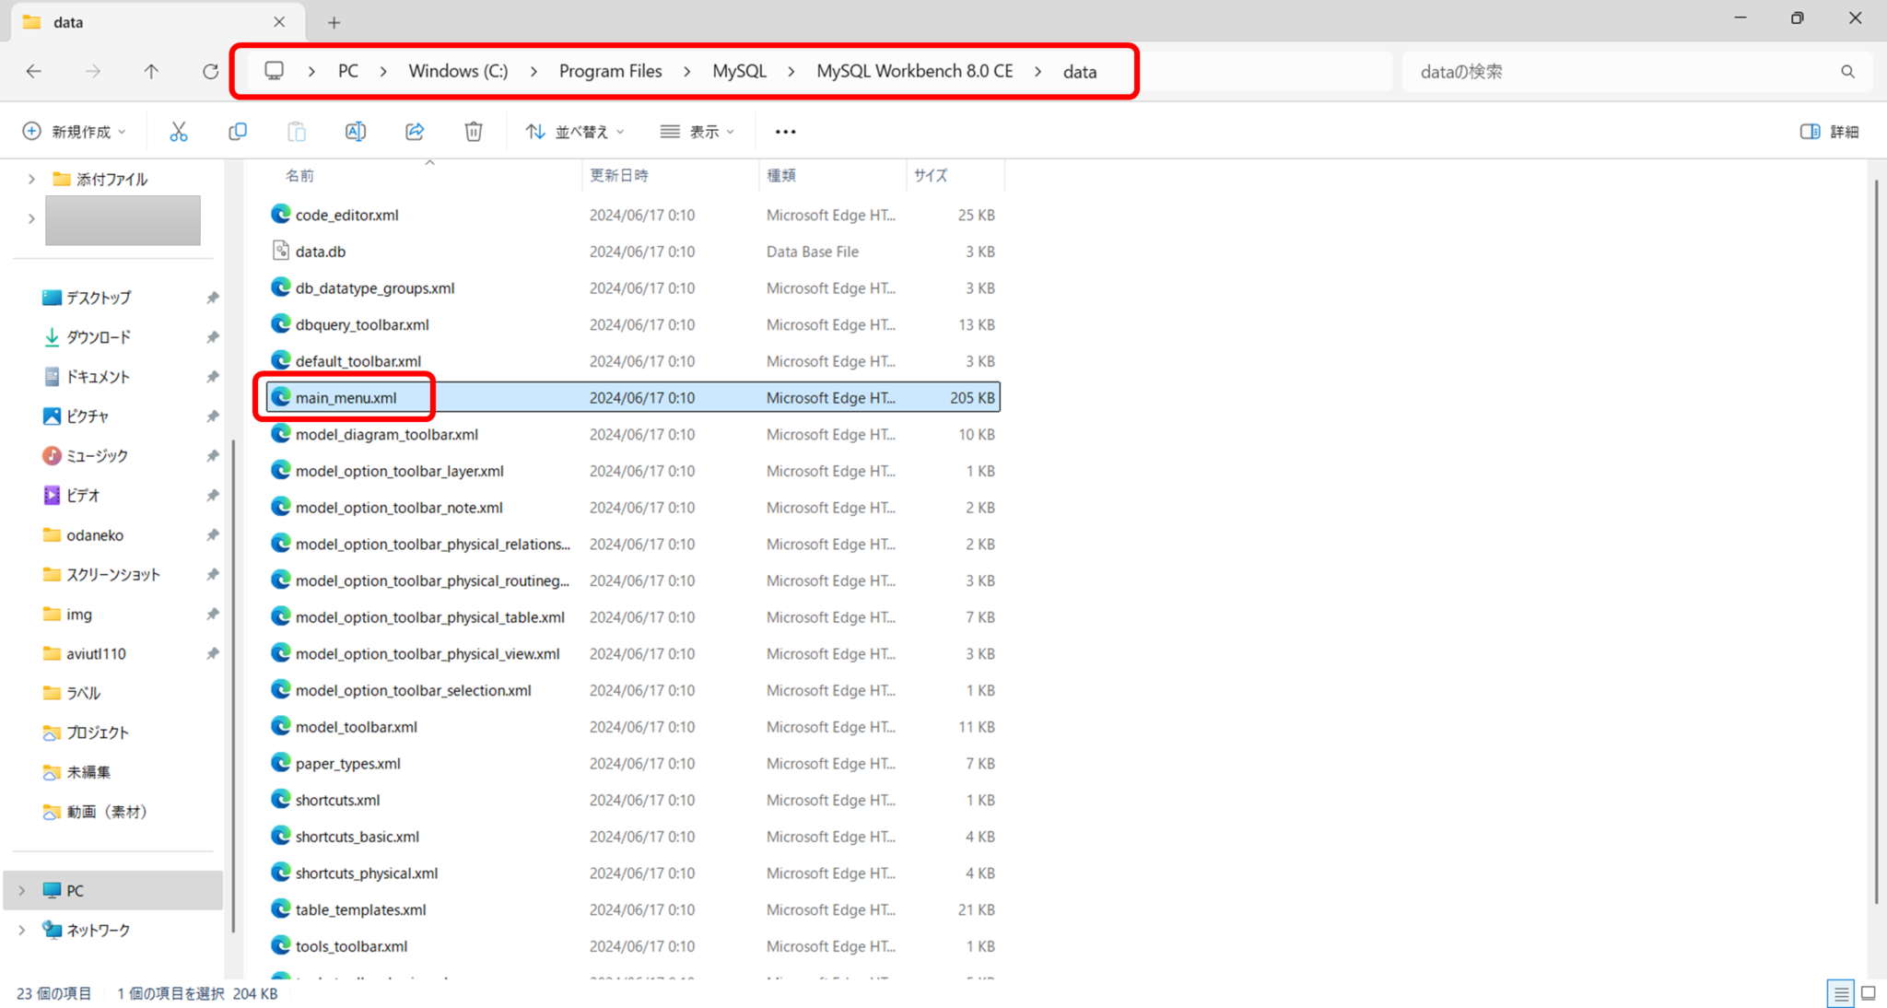Viewport: 1887px width, 1008px height.
Task: Open the details pane with the 詳細 icon
Action: (1829, 131)
